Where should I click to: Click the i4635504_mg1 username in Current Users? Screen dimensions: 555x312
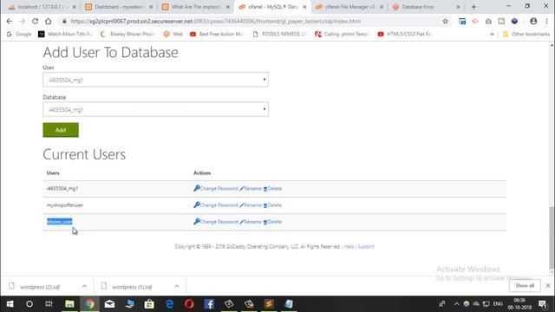point(62,189)
